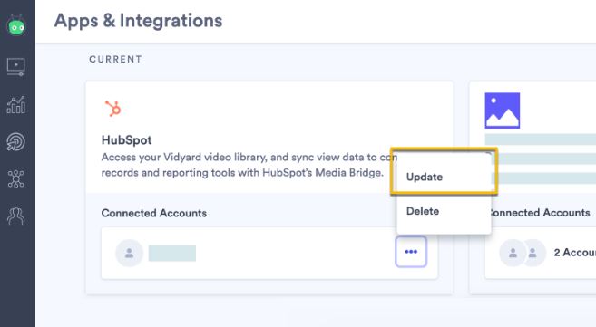Click the HubSpot description text
This screenshot has height=327, width=596.
(249, 165)
